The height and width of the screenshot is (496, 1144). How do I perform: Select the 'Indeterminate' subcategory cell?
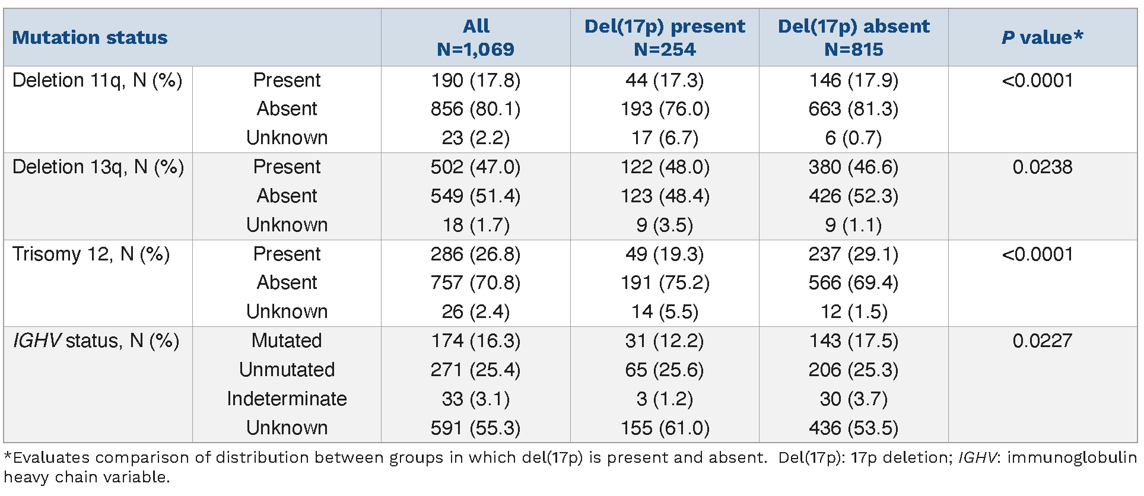[287, 399]
